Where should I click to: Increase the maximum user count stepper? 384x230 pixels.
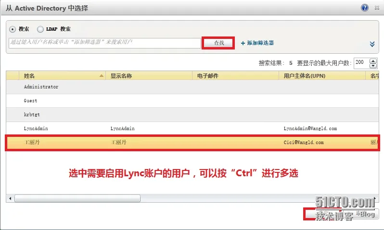point(373,61)
